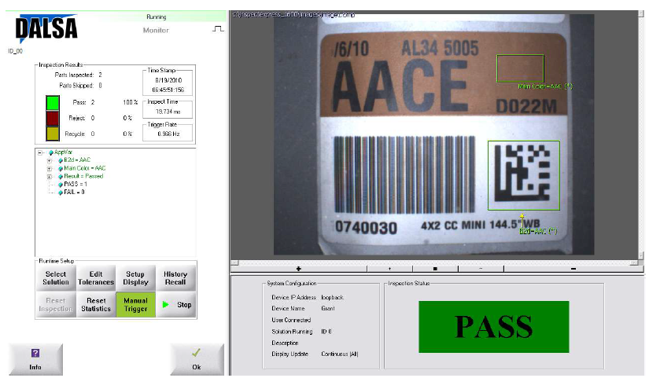Screen dimensions: 649x389
Task: Open Setup Display
Action: point(135,278)
